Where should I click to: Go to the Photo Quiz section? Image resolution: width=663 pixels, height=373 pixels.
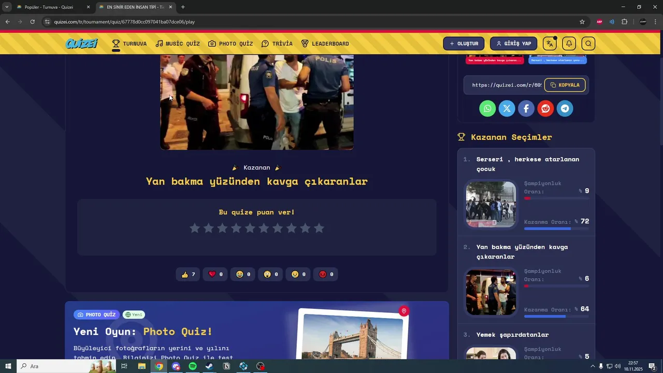(x=230, y=44)
